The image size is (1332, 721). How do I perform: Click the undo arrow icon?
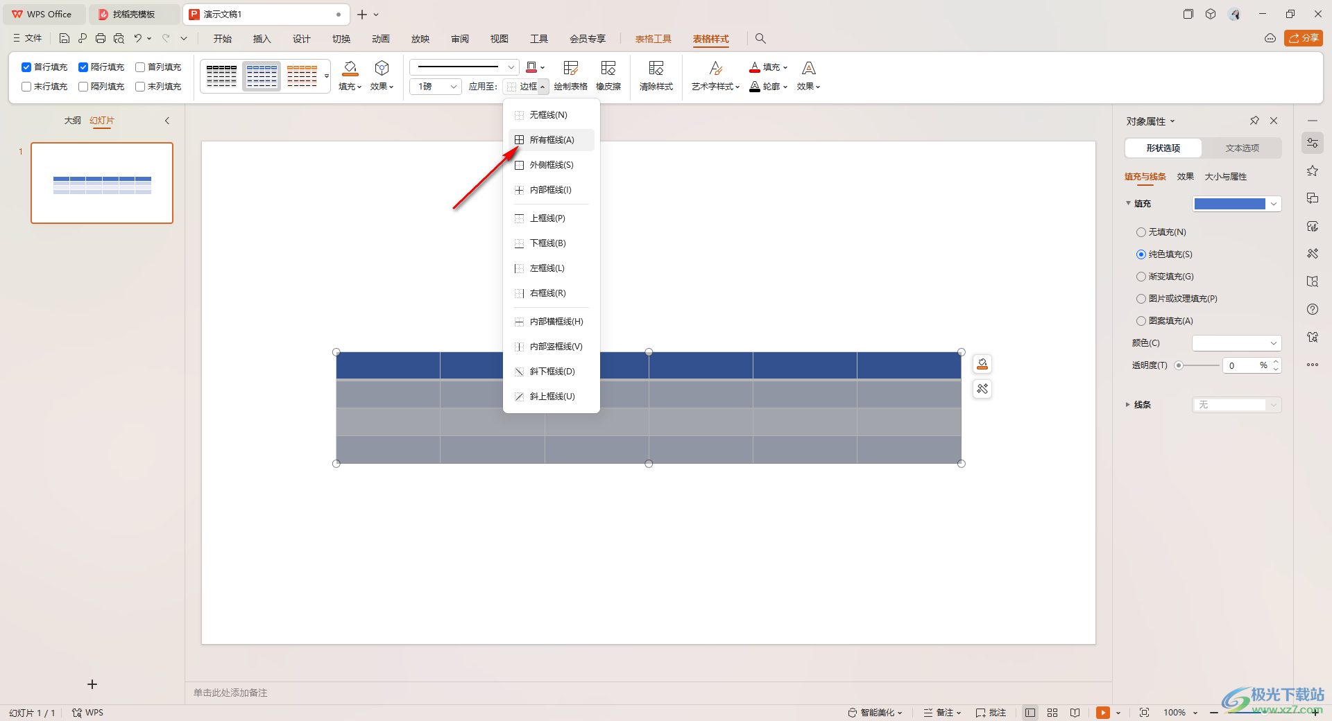[138, 39]
